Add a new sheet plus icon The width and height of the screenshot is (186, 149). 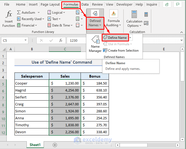pyautogui.click(x=55, y=145)
